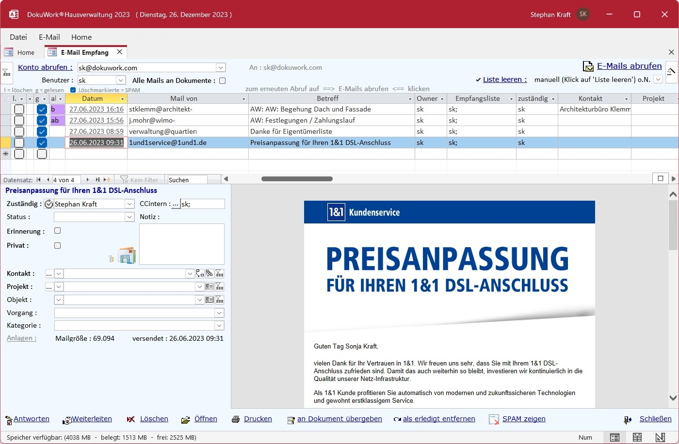The image size is (679, 444).
Task: Mark verwaltung@quartier mail for deletion
Action: tap(19, 131)
